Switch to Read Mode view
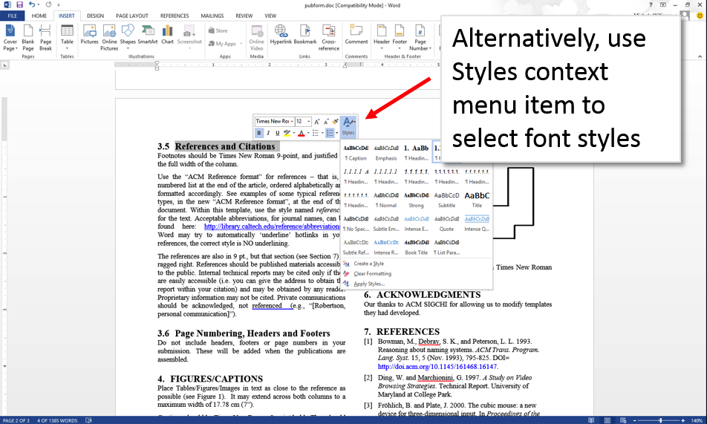 [591, 420]
